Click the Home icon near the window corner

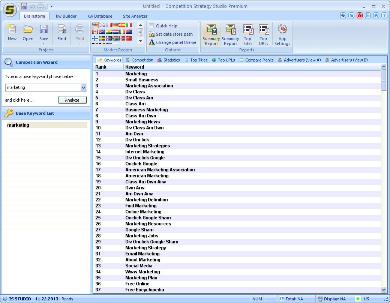[x=376, y=16]
